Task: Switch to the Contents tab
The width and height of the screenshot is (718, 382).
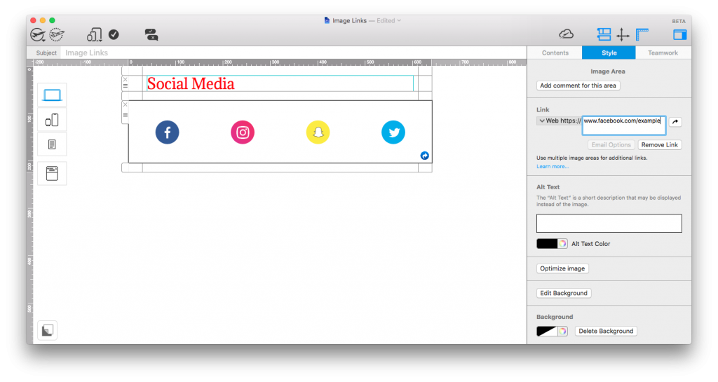Action: 555,53
